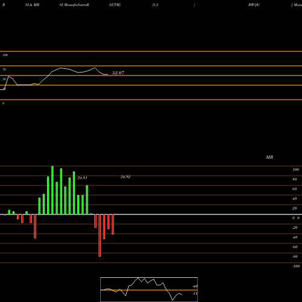
Task: Click the SI(TM) header label
Action: (x=115, y=5)
